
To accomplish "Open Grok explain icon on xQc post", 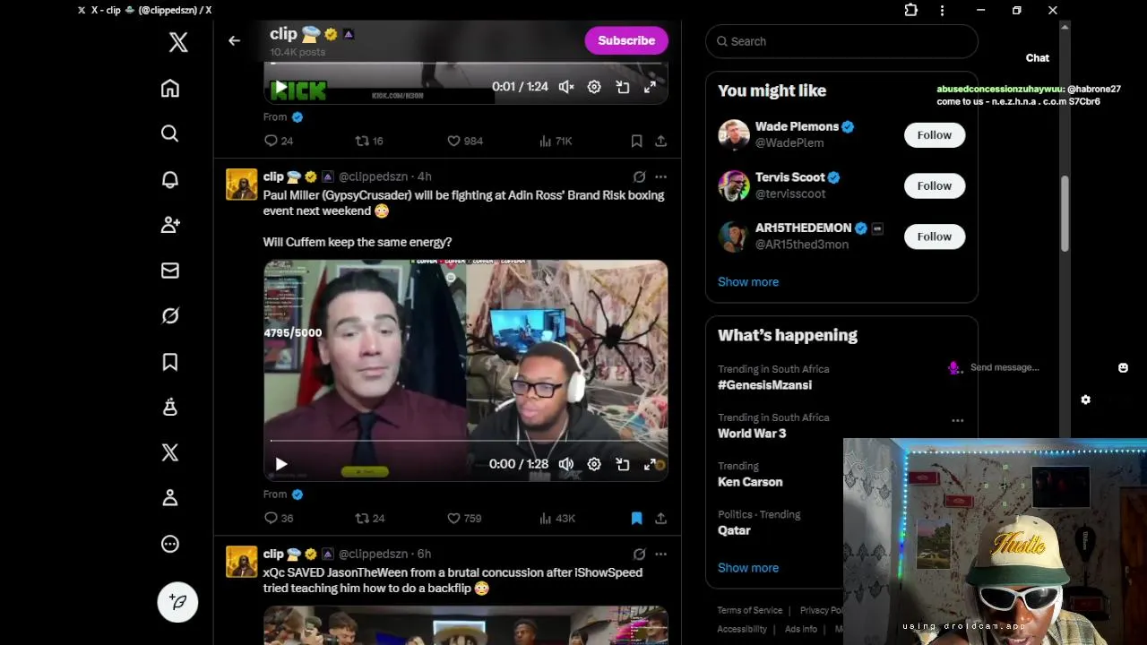I will click(639, 554).
